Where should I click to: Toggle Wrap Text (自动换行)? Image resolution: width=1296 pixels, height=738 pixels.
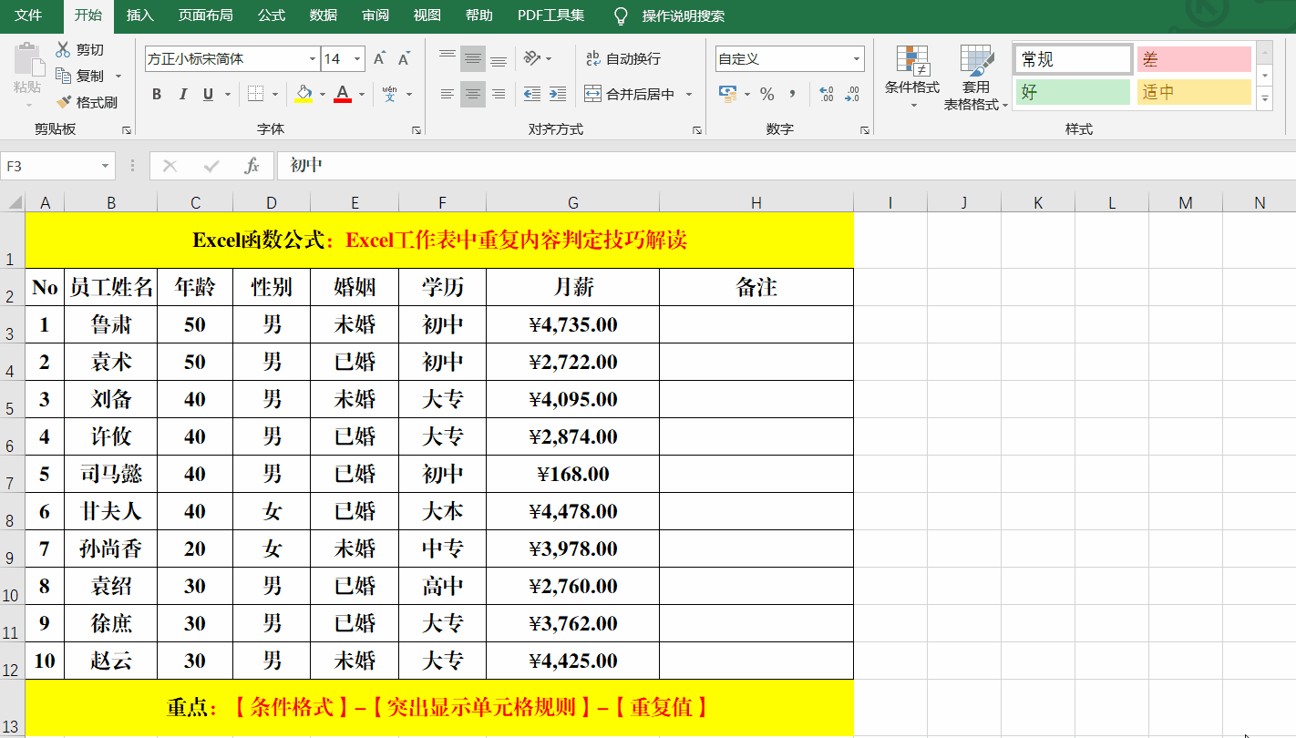pyautogui.click(x=623, y=58)
